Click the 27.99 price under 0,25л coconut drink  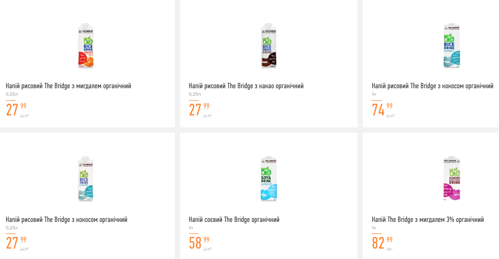pos(16,243)
